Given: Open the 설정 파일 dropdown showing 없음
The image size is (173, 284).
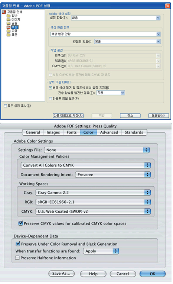Looking at the screenshot, I should [115, 18].
